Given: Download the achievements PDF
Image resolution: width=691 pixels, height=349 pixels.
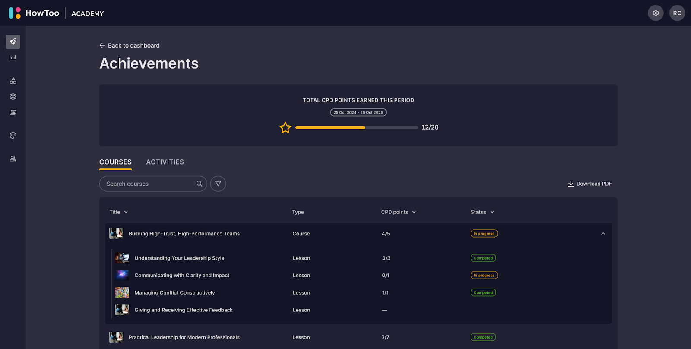Looking at the screenshot, I should tap(590, 184).
